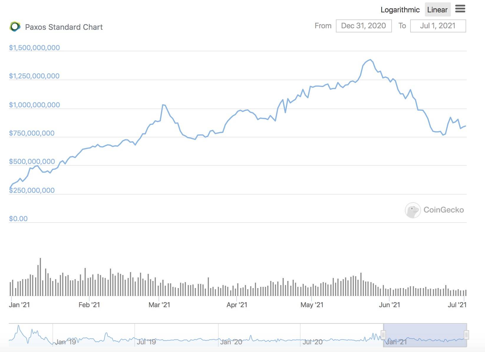Click the early March price spike point
The image size is (485, 352).
coord(163,105)
